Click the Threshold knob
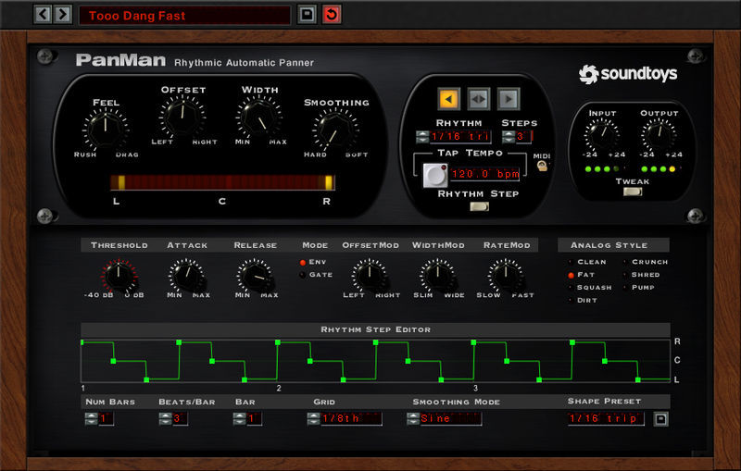741x471 pixels. click(x=119, y=276)
